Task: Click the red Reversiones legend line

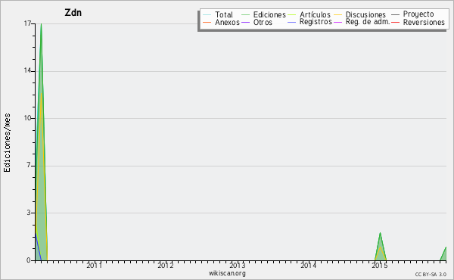Action: [x=395, y=22]
